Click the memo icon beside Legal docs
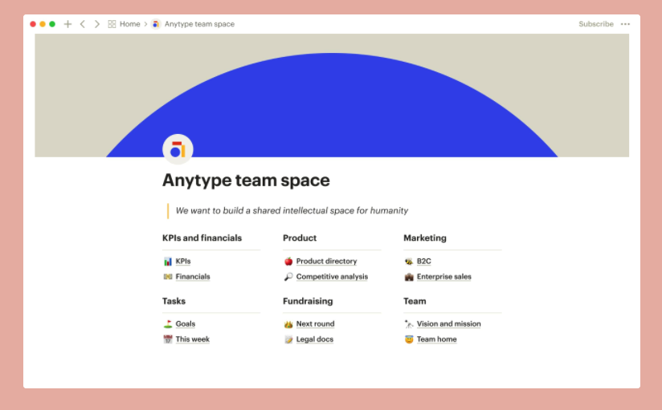The height and width of the screenshot is (410, 662). pos(288,339)
